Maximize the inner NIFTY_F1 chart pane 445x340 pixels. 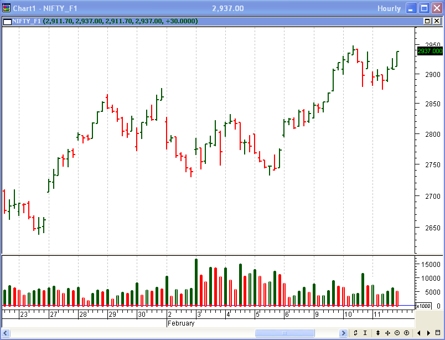(x=427, y=21)
